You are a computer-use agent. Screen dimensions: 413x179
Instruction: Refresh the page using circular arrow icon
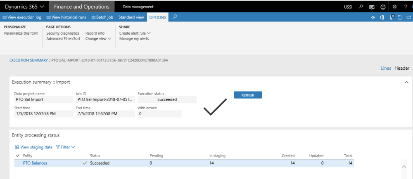click(399, 17)
